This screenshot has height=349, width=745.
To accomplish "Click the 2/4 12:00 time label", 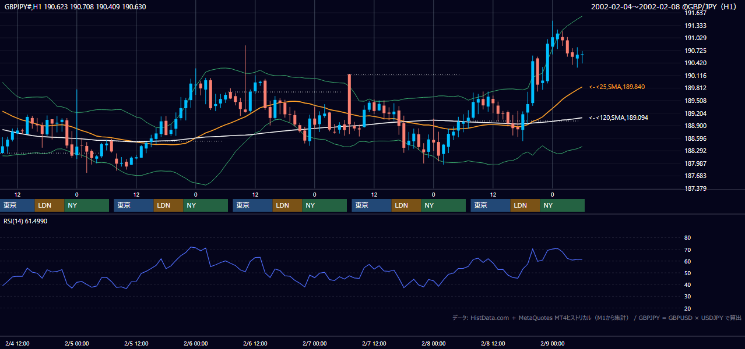I will 17,344.
